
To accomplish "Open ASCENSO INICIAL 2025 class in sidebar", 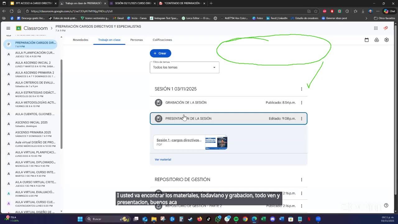I will [x=30, y=124].
